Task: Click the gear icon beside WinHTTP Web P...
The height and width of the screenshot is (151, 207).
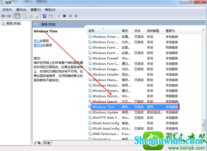Action: (90, 117)
